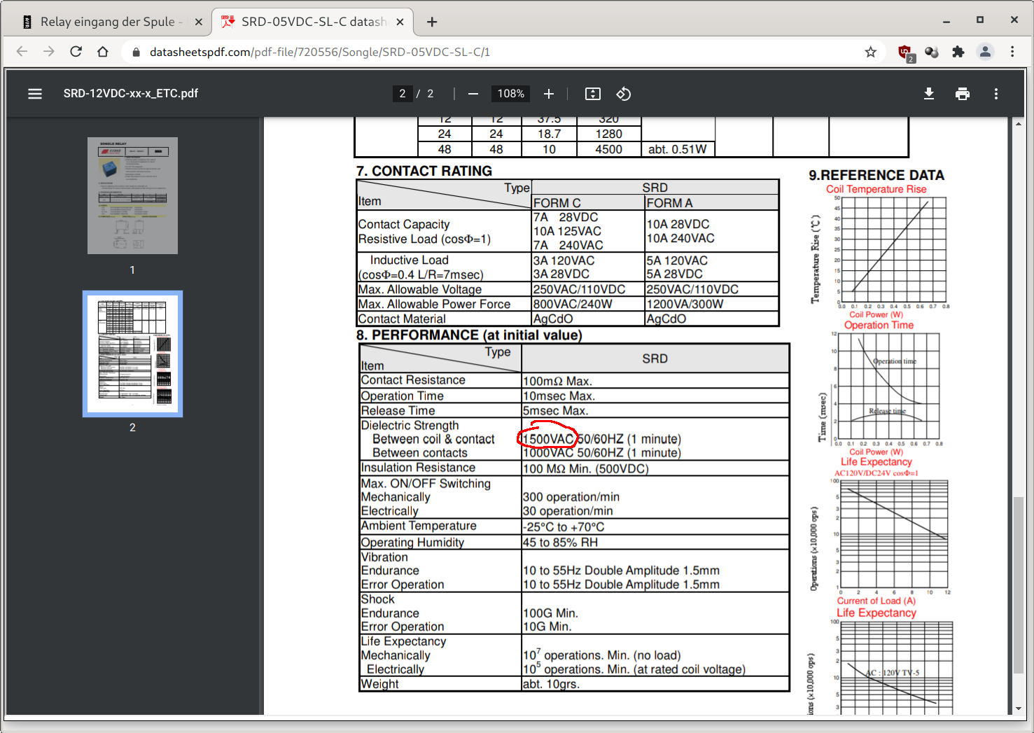Click the '1200VA/300W' cell
This screenshot has width=1034, height=733.
(685, 304)
